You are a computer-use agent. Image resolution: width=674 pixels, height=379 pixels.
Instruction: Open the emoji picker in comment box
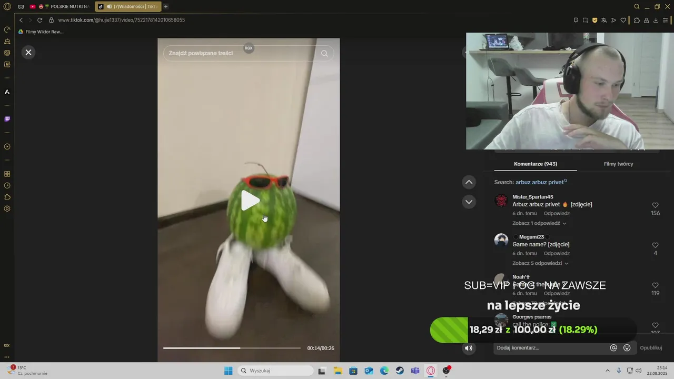[627, 348]
